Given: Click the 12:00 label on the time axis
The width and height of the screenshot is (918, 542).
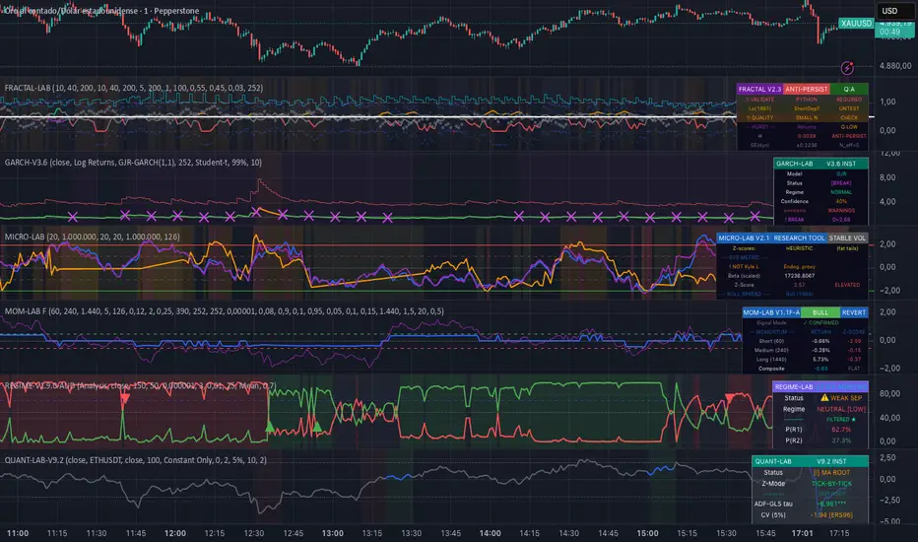Looking at the screenshot, I should (175, 533).
